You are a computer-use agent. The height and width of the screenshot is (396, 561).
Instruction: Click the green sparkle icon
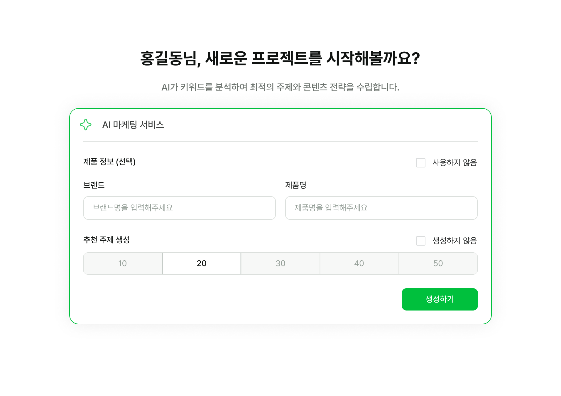coord(86,125)
